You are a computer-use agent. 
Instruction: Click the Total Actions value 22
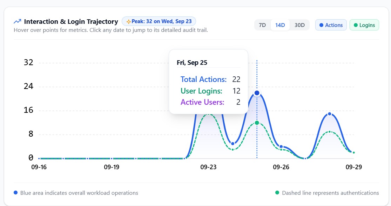[x=236, y=79]
